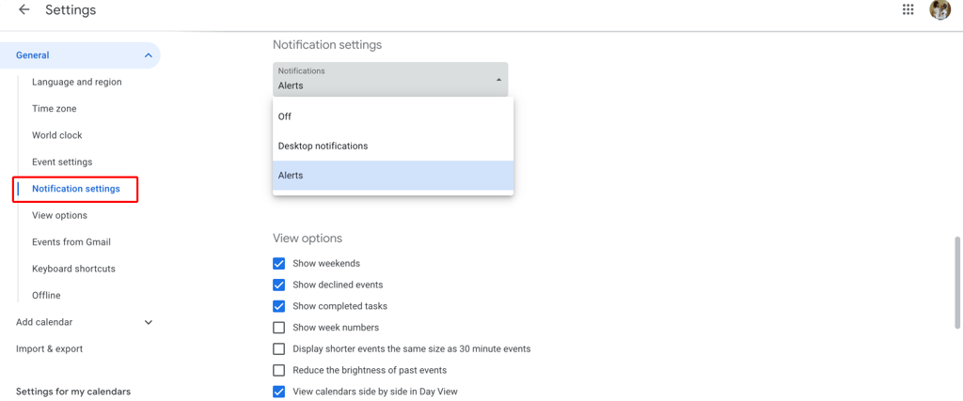The image size is (963, 401).
Task: Click the Settings page title
Action: pyautogui.click(x=71, y=9)
